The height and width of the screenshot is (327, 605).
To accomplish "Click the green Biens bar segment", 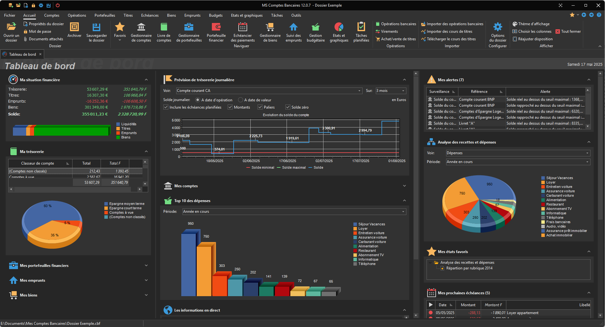I will tap(71, 131).
